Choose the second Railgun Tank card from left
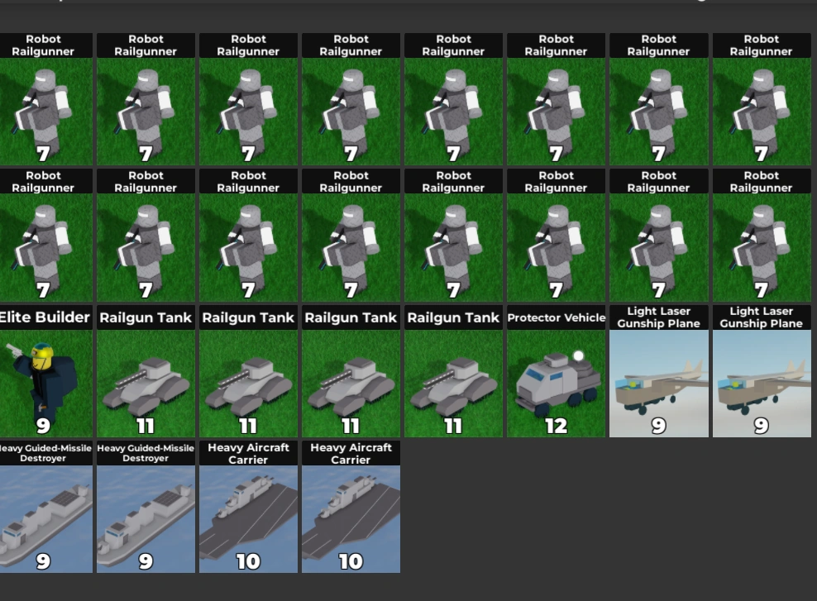 tap(249, 371)
